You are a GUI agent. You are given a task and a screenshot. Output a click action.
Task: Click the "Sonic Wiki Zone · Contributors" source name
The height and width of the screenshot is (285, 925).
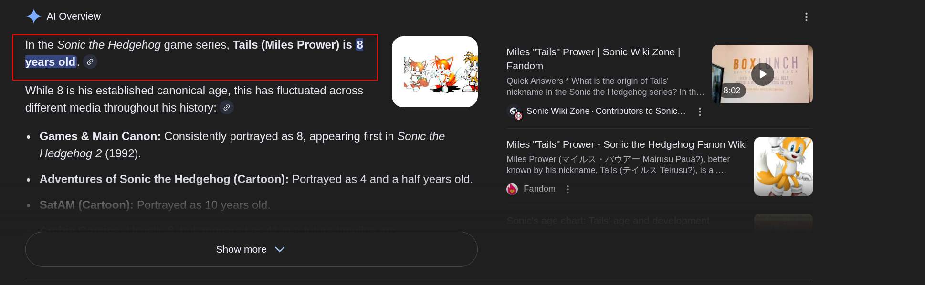point(606,111)
